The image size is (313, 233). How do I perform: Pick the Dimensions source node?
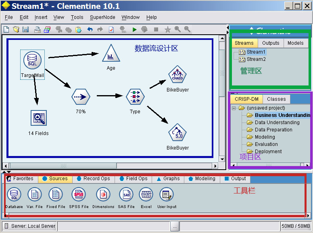(x=103, y=194)
